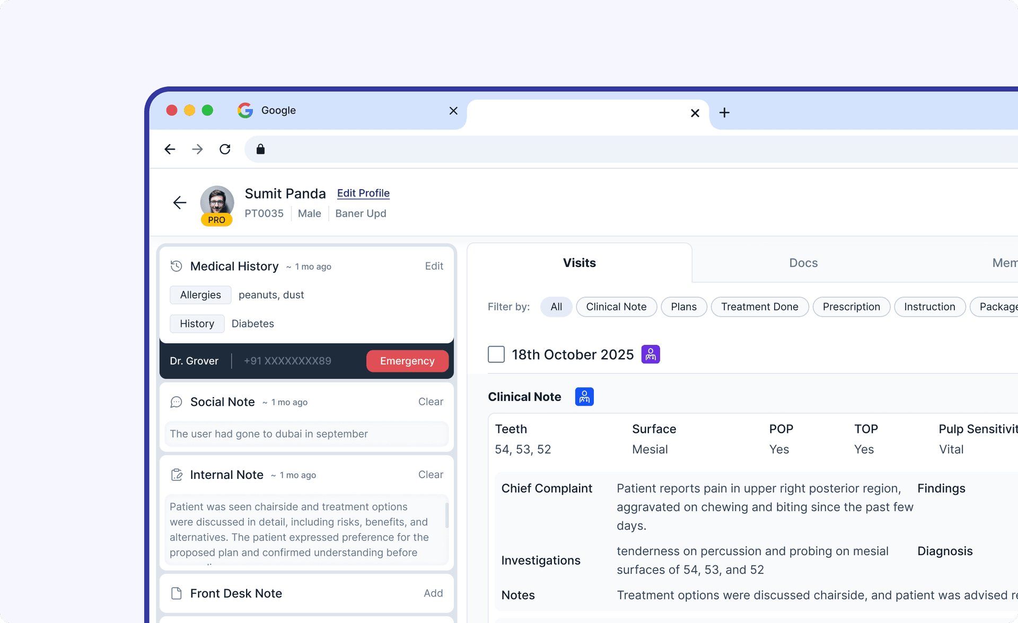The image size is (1018, 623).
Task: Select the Google browser tab
Action: click(279, 110)
